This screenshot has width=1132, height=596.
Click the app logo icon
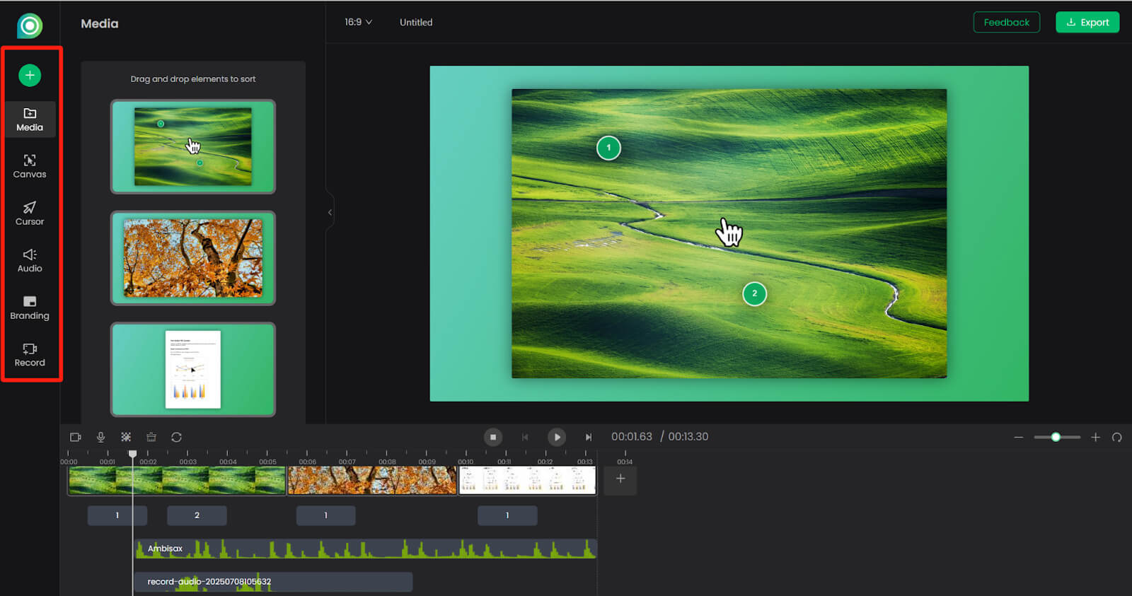30,26
